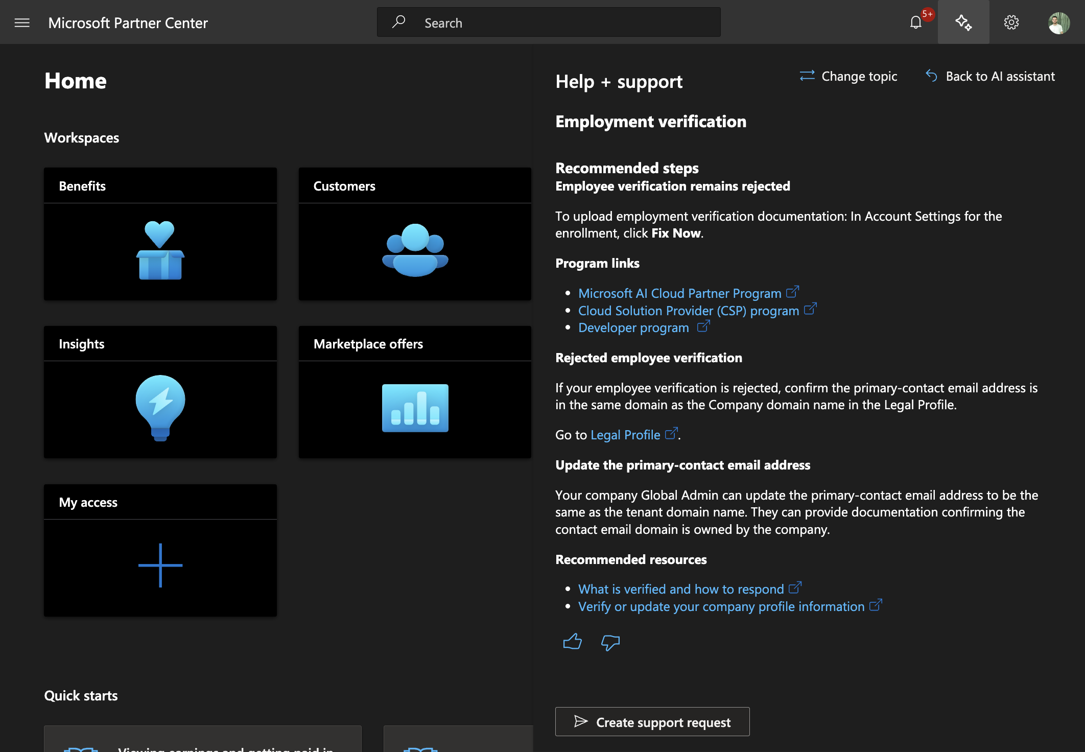Viewport: 1085px width, 752px height.
Task: Click the search magnifier icon
Action: (398, 22)
